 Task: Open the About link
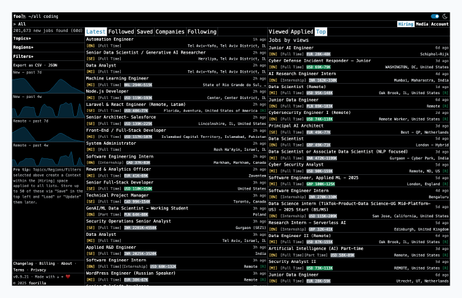pyautogui.click(x=67, y=264)
